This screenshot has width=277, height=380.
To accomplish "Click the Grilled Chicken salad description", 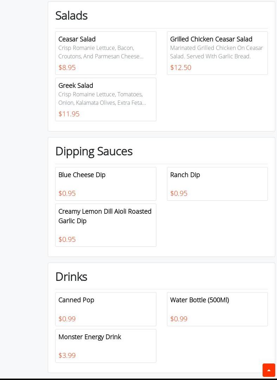I will point(216,52).
